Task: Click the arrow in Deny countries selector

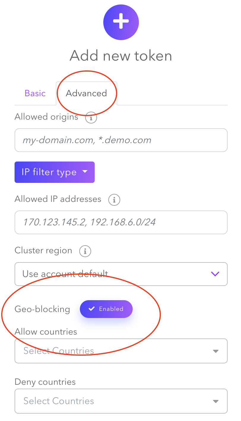Action: point(216,401)
